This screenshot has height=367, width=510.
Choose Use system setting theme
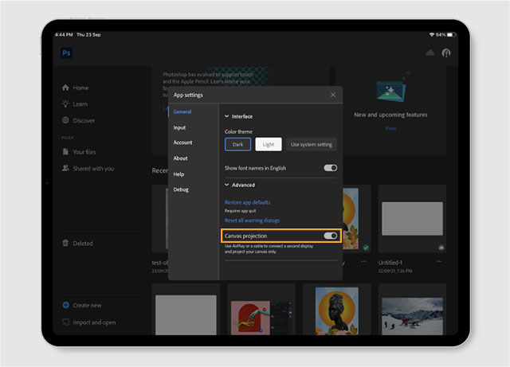pos(312,144)
